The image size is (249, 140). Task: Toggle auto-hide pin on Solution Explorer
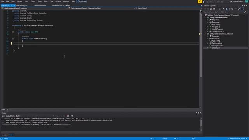pyautogui.click(x=245, y=5)
